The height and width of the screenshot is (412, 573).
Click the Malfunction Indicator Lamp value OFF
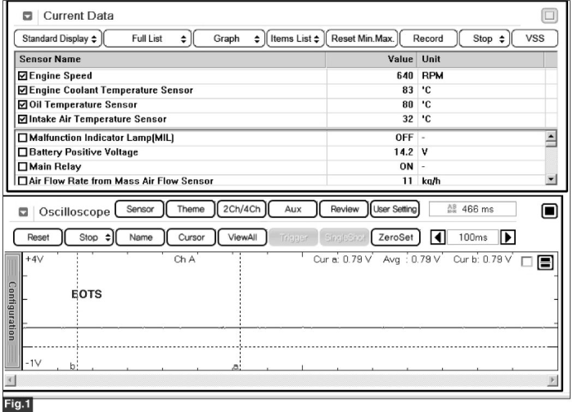pyautogui.click(x=404, y=138)
